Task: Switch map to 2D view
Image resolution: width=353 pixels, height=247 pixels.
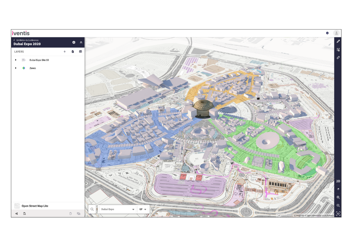Action: tap(338, 181)
